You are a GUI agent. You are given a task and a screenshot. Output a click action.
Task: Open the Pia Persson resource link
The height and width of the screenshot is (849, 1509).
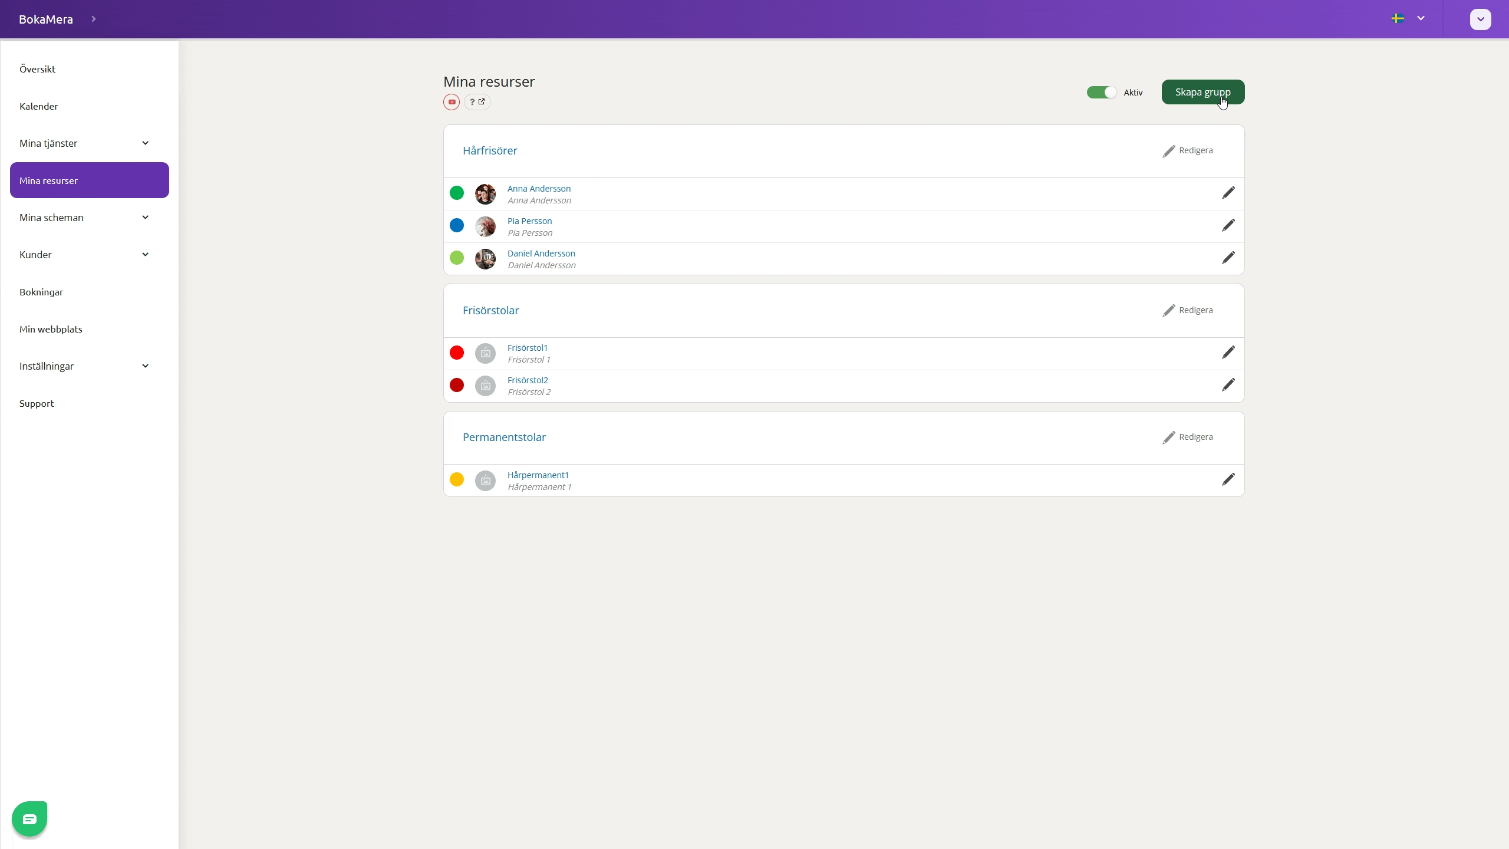coord(529,221)
